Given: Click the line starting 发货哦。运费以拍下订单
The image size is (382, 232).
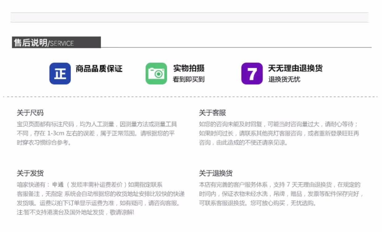Looking at the screenshot, I should [98, 203].
